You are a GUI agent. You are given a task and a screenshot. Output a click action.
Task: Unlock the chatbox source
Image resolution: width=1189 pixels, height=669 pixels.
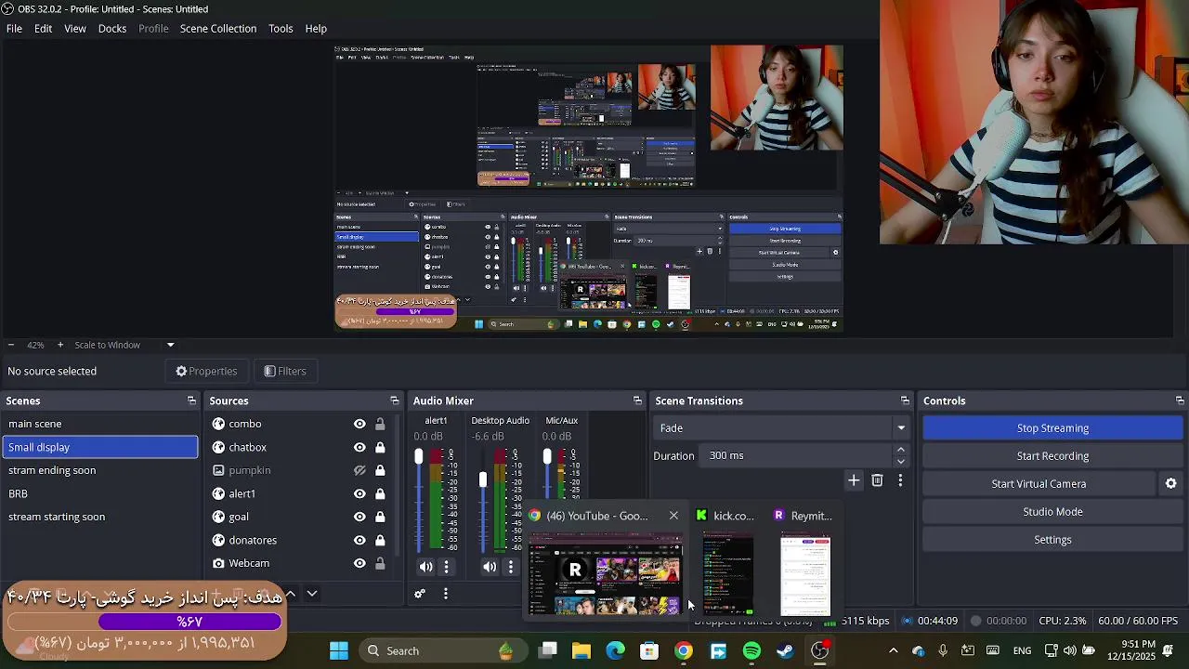pyautogui.click(x=380, y=447)
